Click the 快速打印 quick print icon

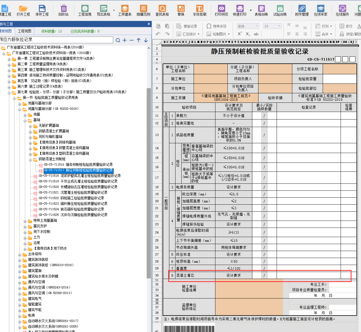tap(240, 11)
